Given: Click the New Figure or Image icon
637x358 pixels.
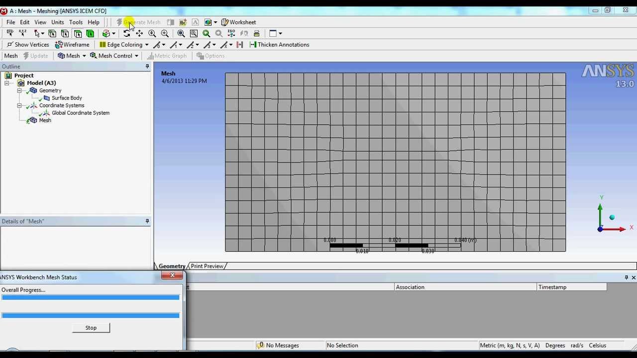Looking at the screenshot, I should [x=208, y=22].
